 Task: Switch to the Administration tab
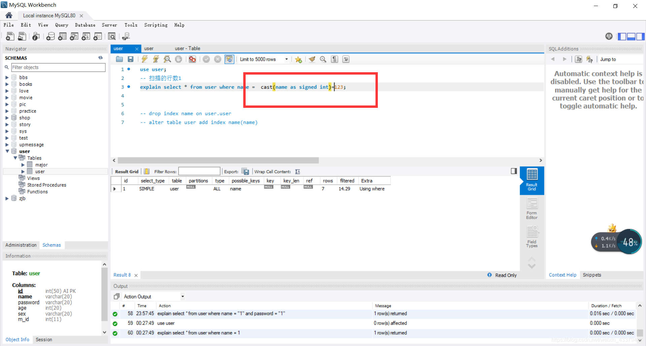21,245
